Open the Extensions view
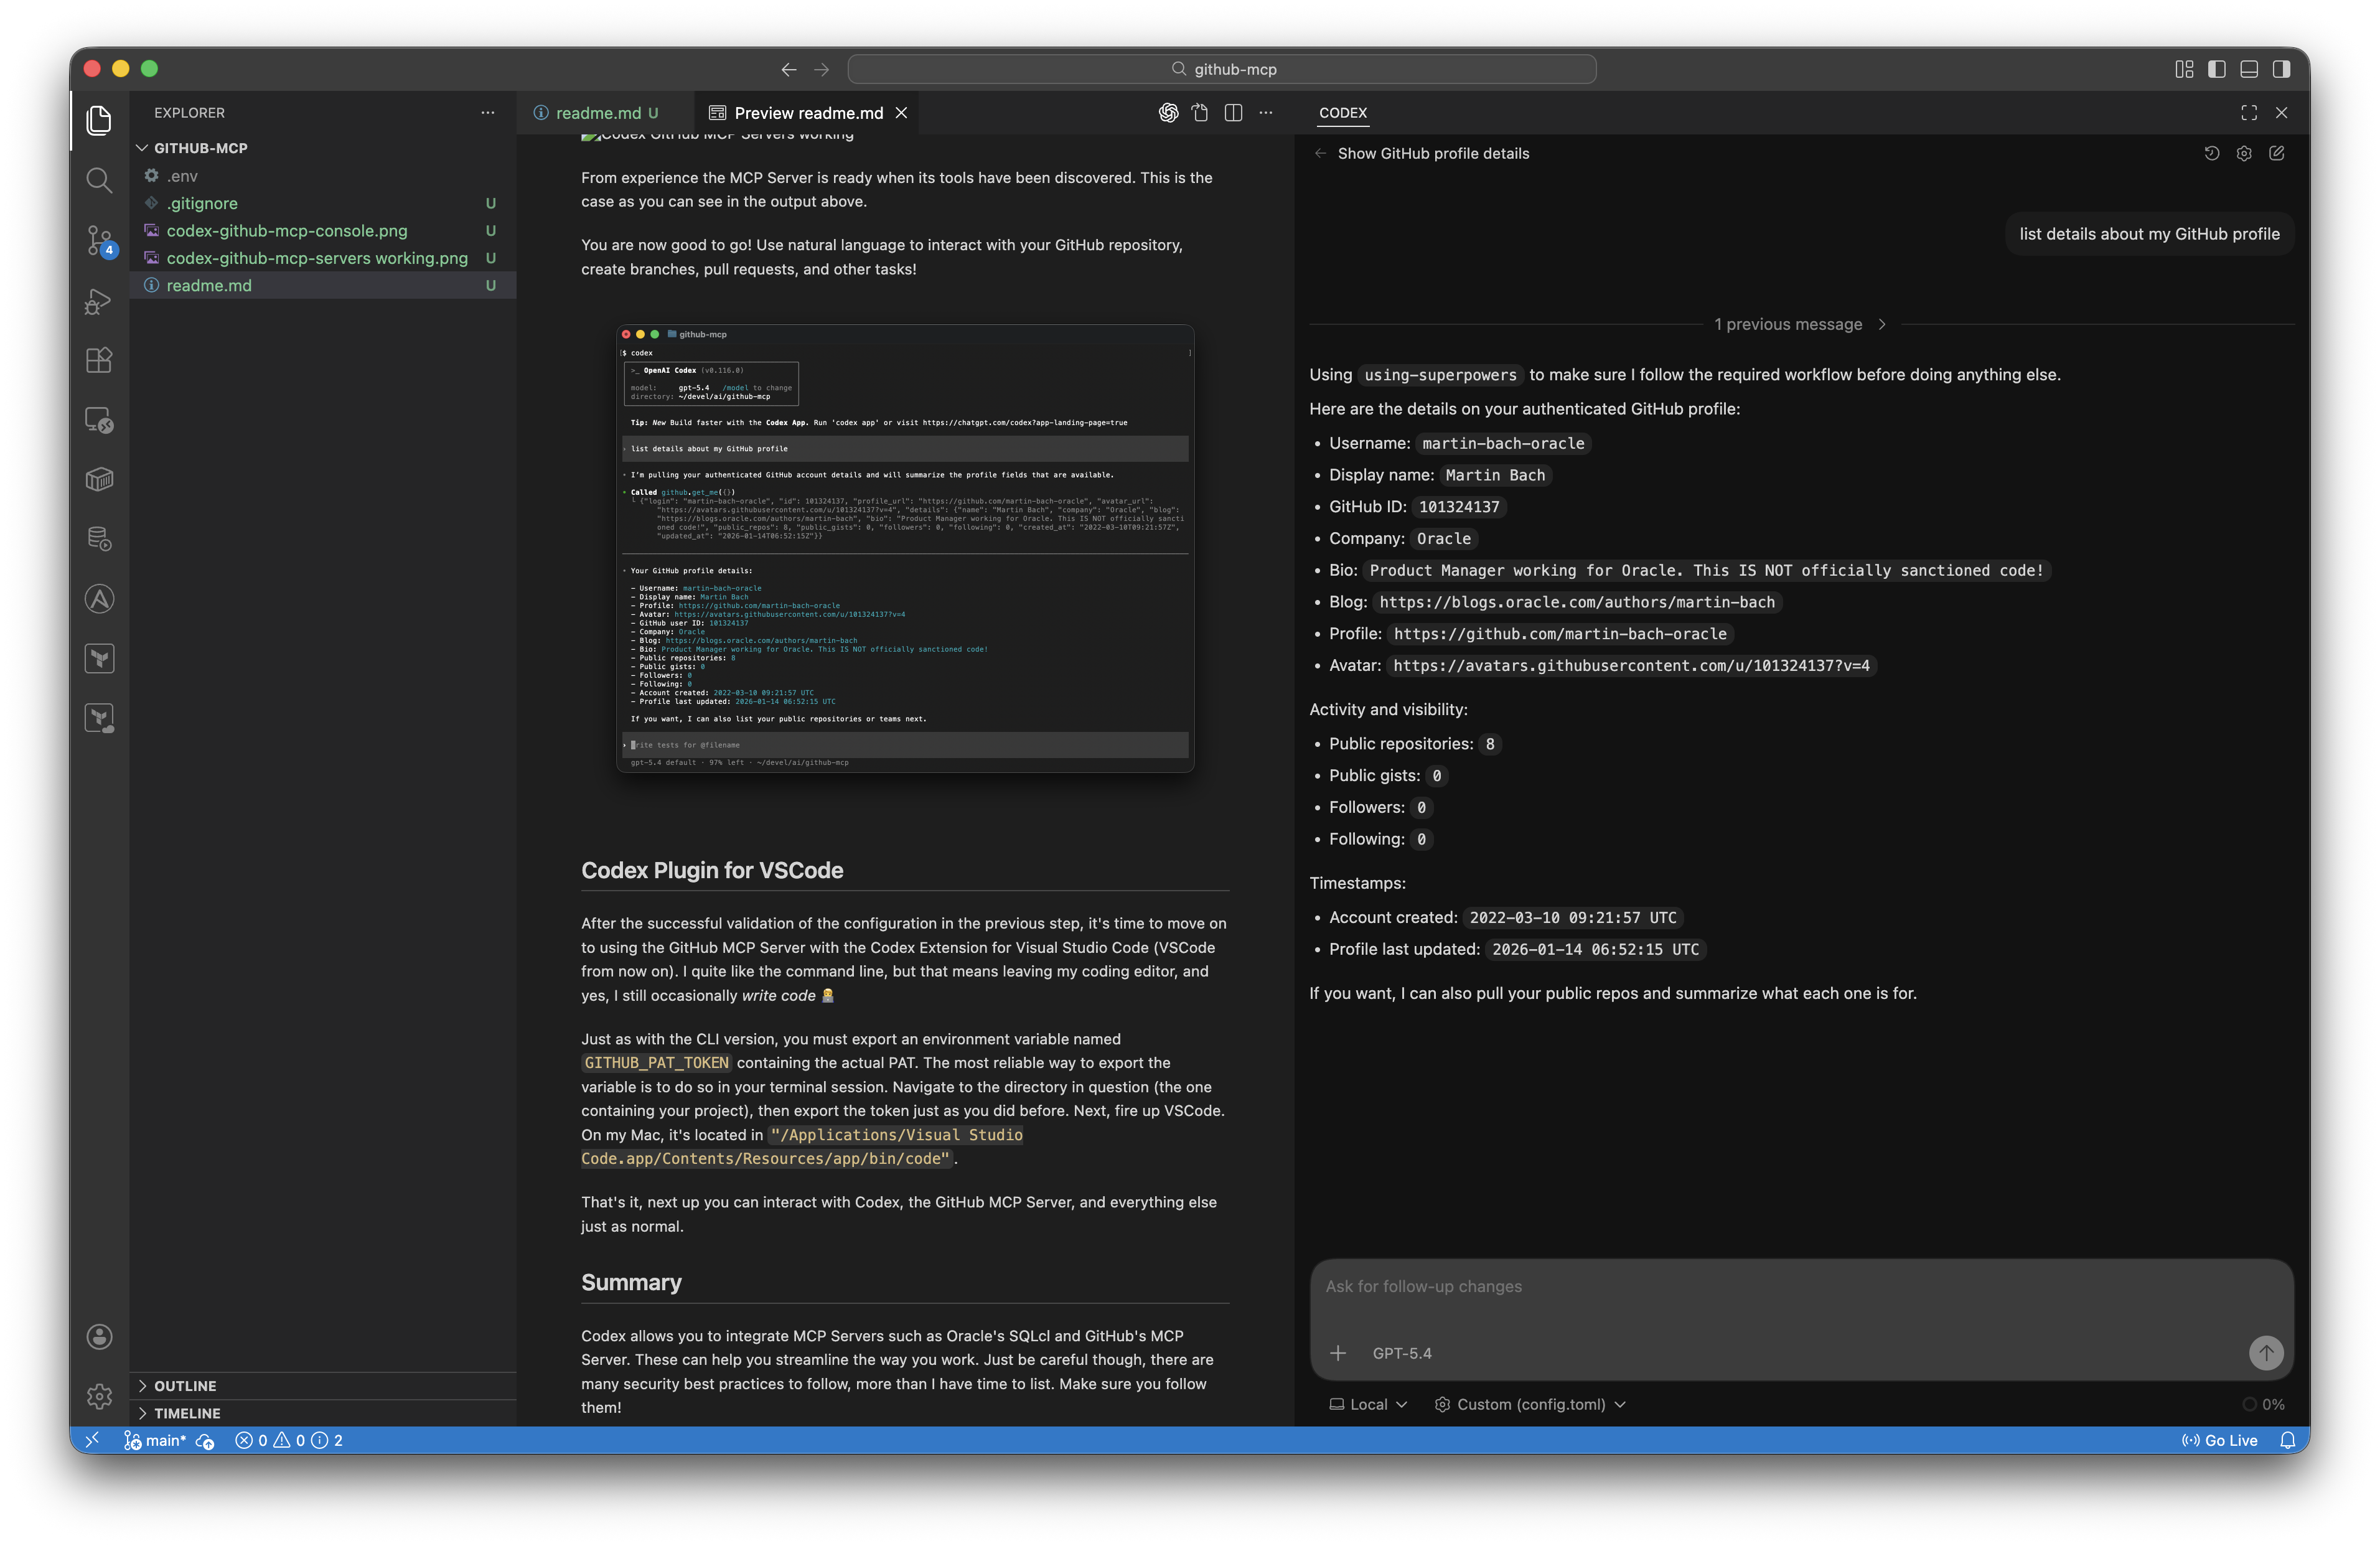Viewport: 2380px width, 1546px height. click(99, 360)
